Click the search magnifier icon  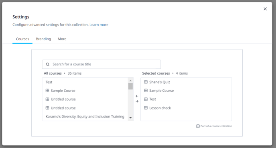(47, 64)
